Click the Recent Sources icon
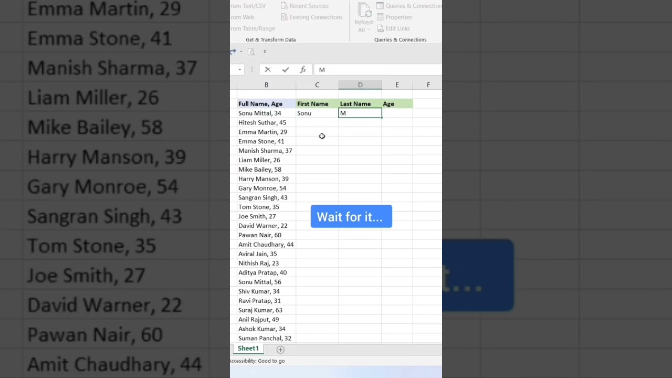 pyautogui.click(x=284, y=6)
